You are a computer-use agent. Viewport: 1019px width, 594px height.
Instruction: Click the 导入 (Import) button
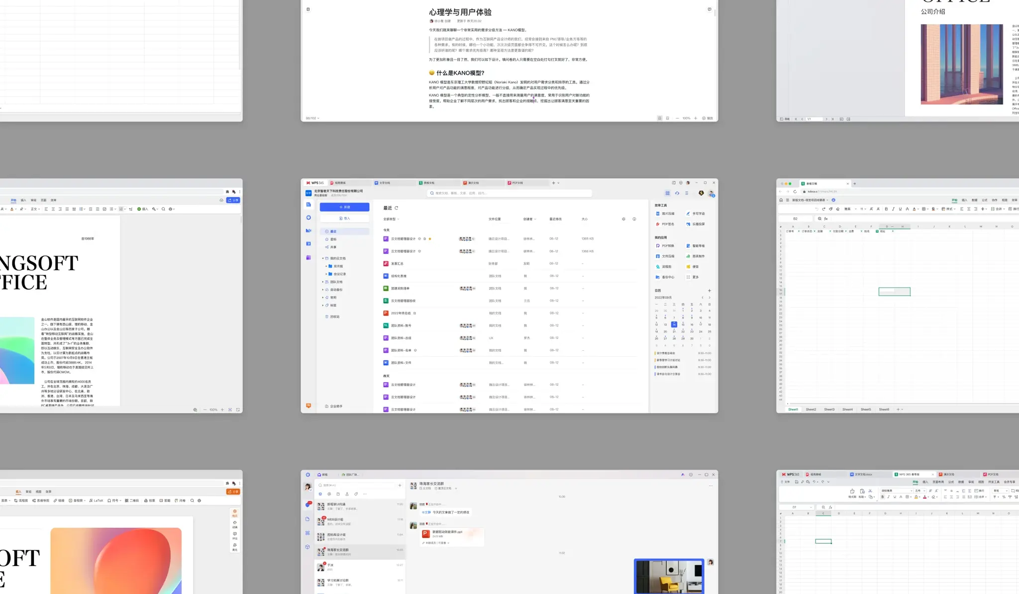pyautogui.click(x=344, y=218)
